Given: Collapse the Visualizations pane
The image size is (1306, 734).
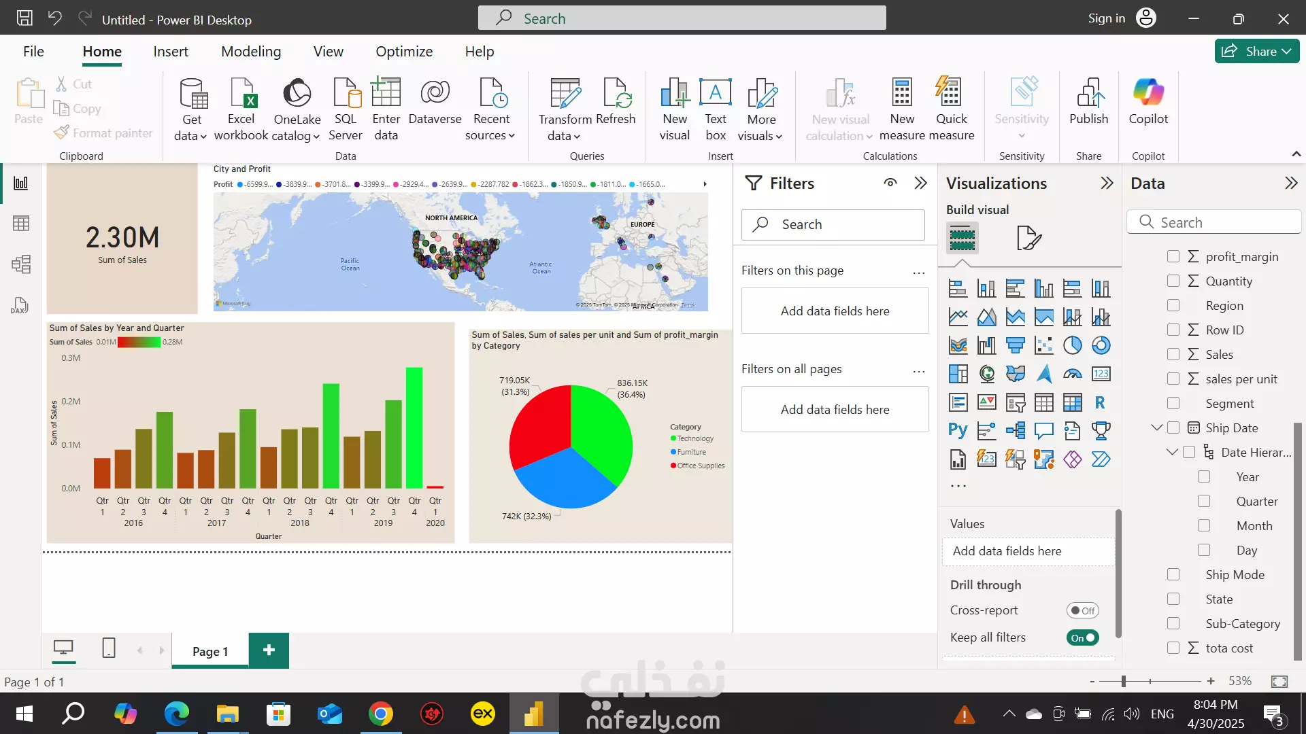Looking at the screenshot, I should pyautogui.click(x=1107, y=183).
